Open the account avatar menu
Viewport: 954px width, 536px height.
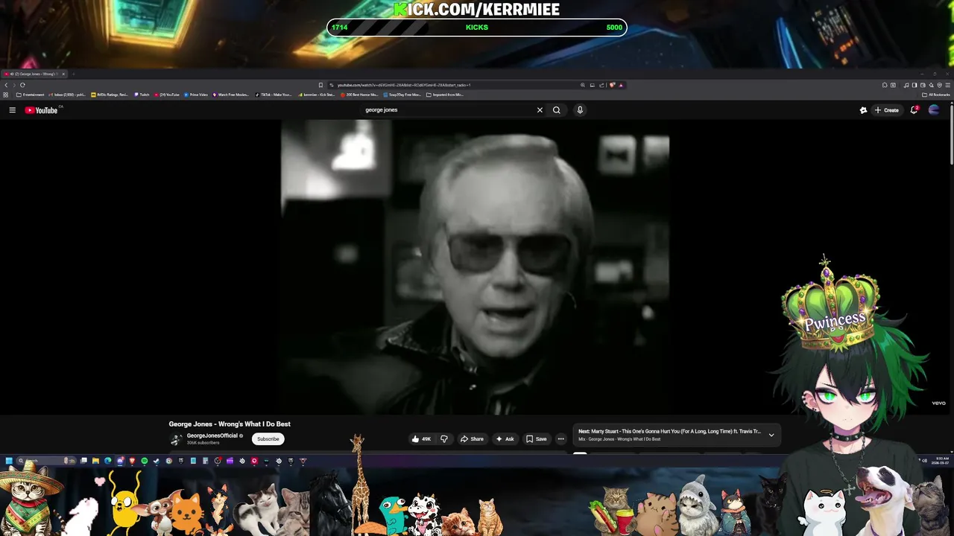click(934, 110)
